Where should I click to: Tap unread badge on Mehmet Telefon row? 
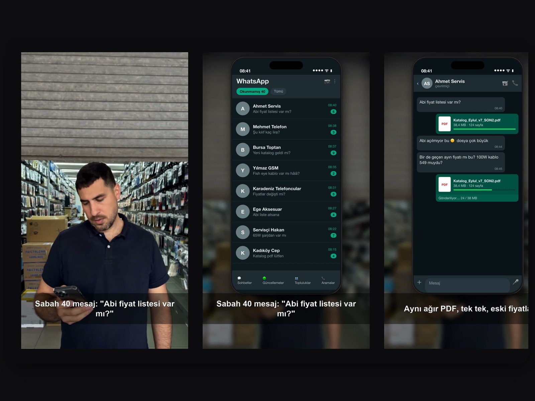pyautogui.click(x=333, y=132)
